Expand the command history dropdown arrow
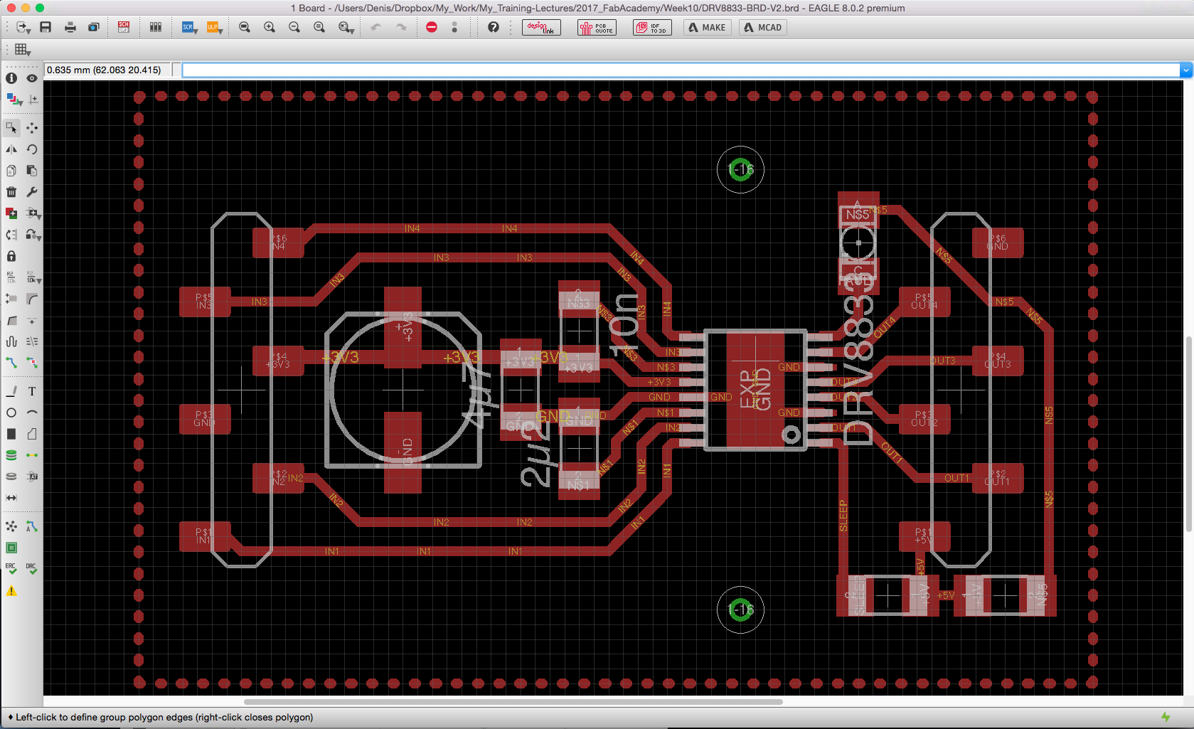1194x729 pixels. (1185, 70)
